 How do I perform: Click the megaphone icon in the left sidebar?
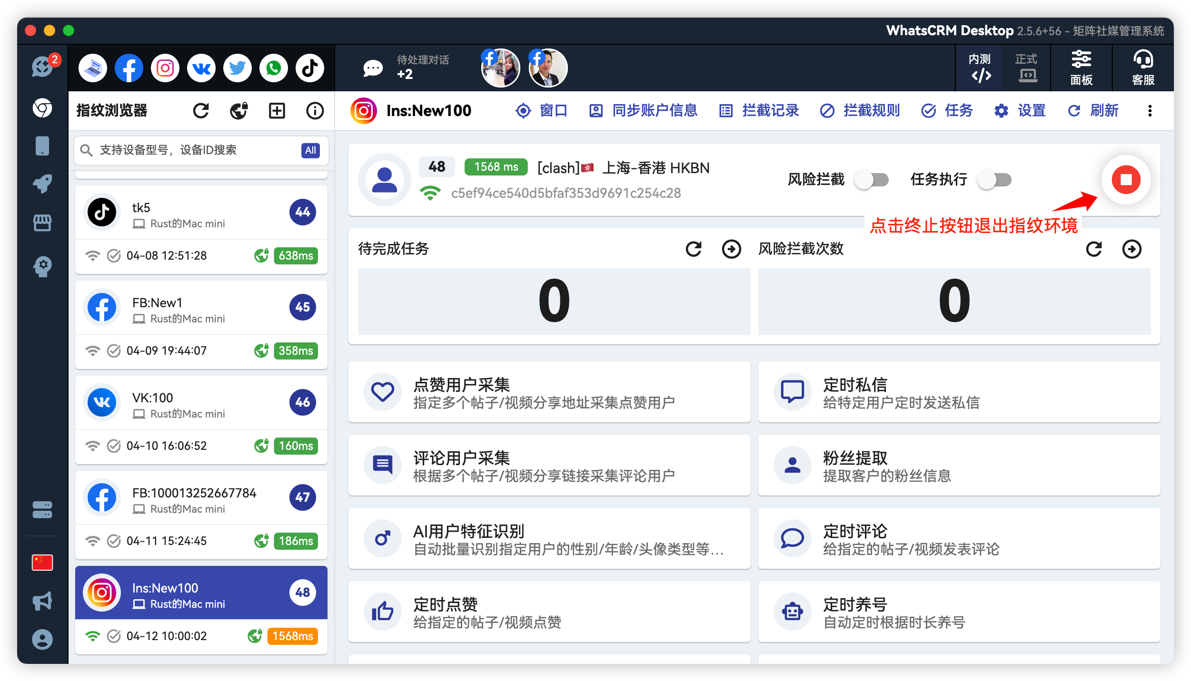pos(42,601)
